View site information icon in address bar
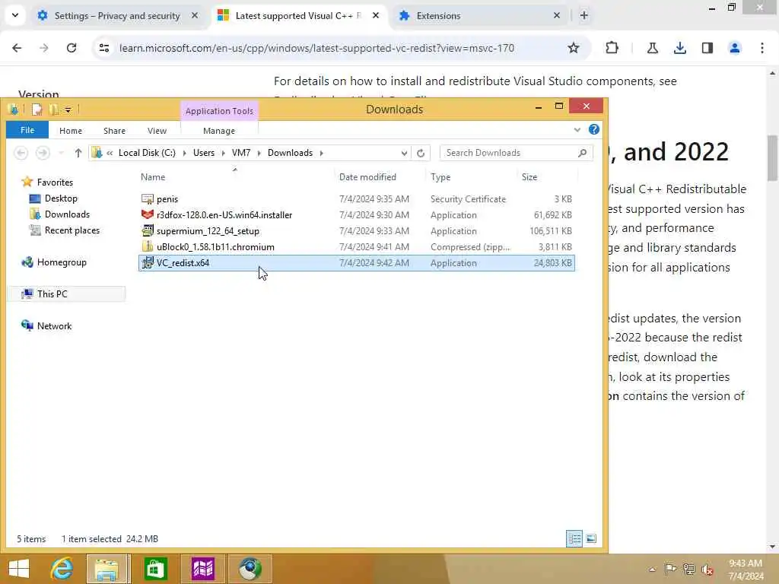The image size is (779, 584). [x=103, y=48]
